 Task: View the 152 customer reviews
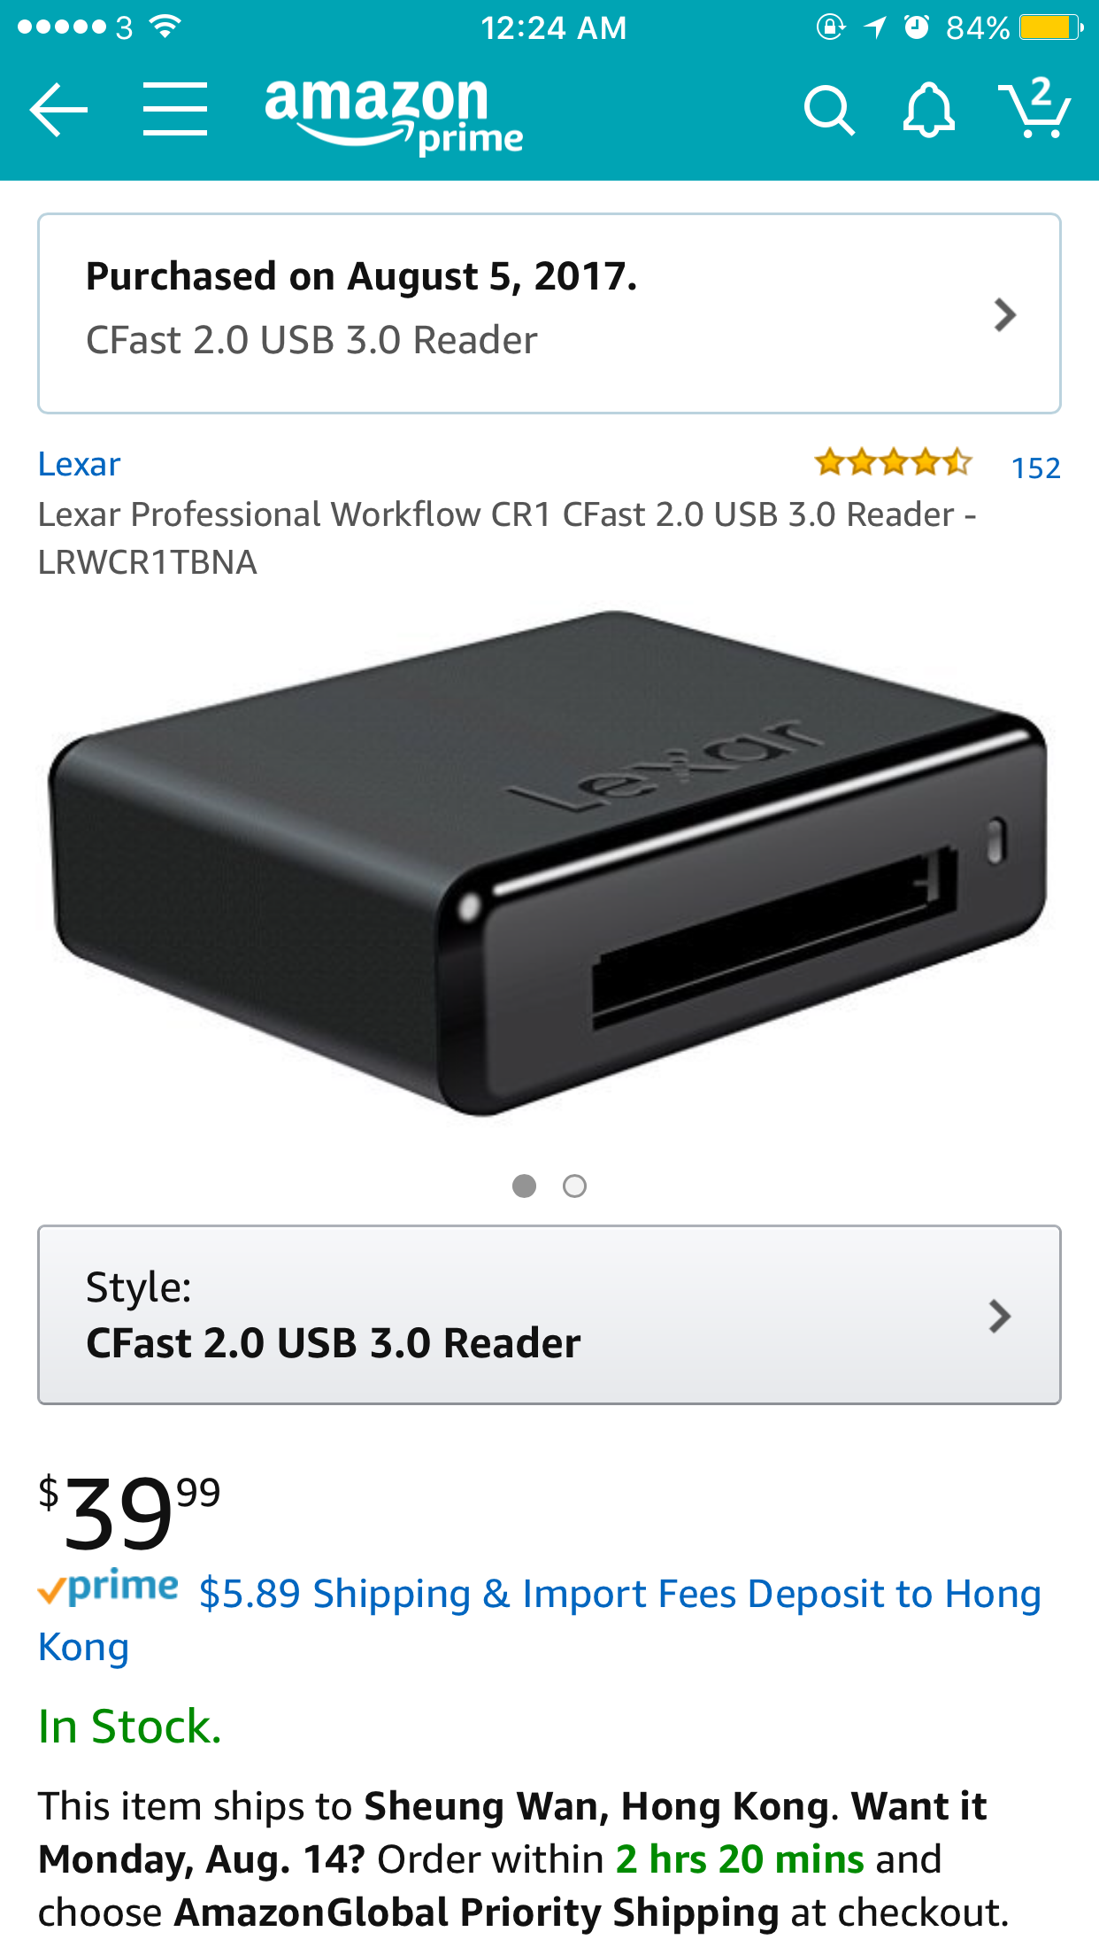pos(1035,467)
